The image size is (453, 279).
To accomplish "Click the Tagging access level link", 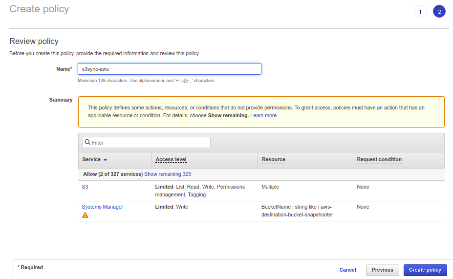I will [197, 194].
